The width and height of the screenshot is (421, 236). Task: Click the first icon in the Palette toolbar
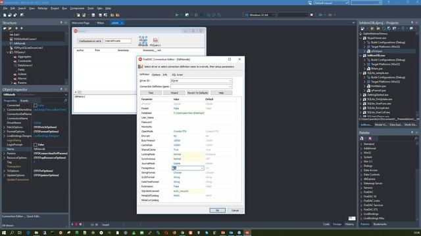(x=362, y=138)
